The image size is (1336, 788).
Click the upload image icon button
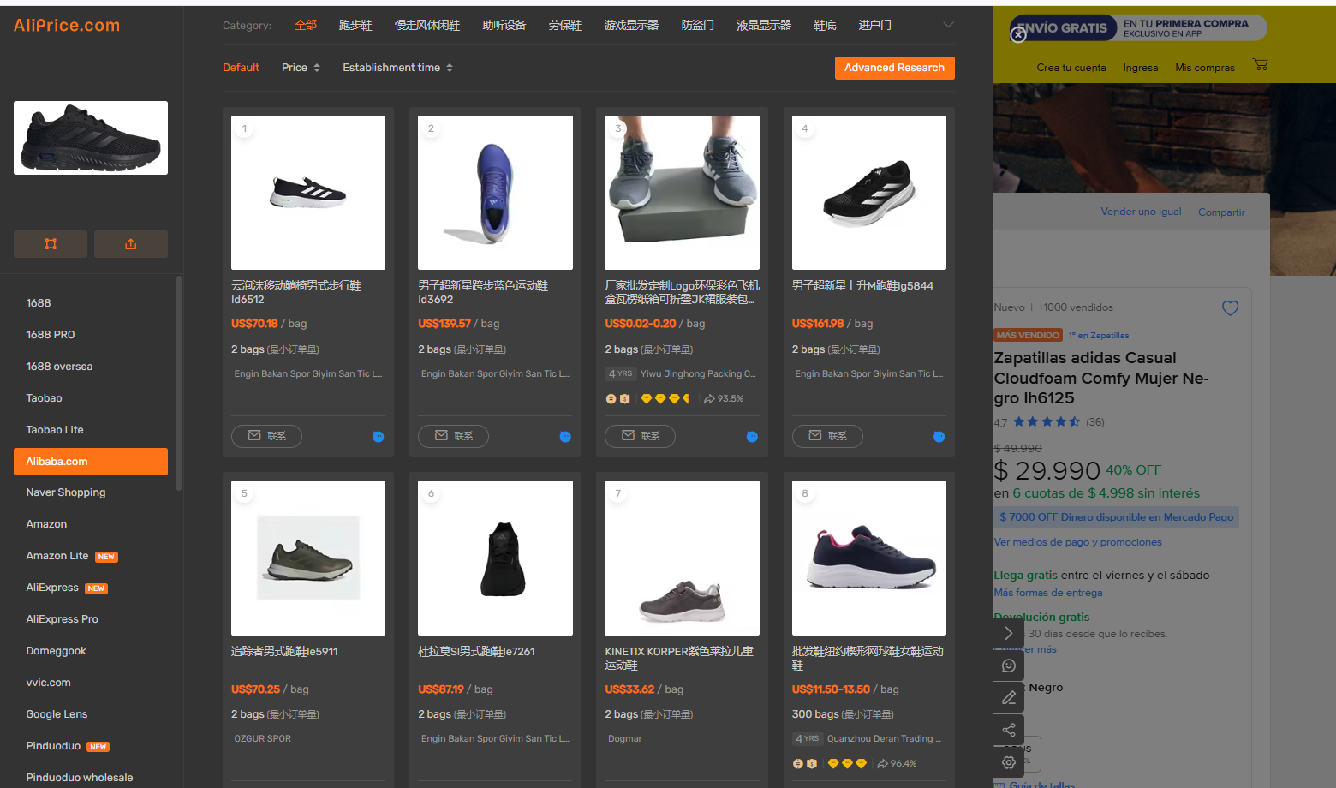pyautogui.click(x=131, y=244)
